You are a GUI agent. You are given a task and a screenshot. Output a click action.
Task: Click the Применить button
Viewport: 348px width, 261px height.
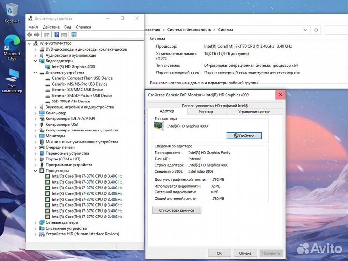pos(271,253)
